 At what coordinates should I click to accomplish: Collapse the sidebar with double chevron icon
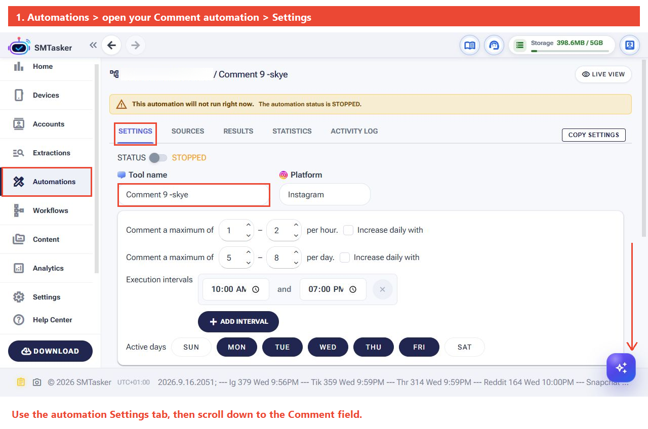[x=93, y=45]
